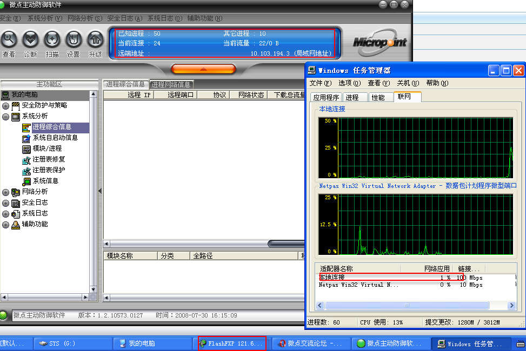Click 注册表修复 tree item icon
The height and width of the screenshot is (351, 526).
click(26, 160)
